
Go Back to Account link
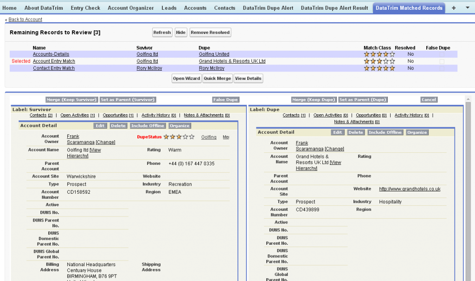click(25, 20)
